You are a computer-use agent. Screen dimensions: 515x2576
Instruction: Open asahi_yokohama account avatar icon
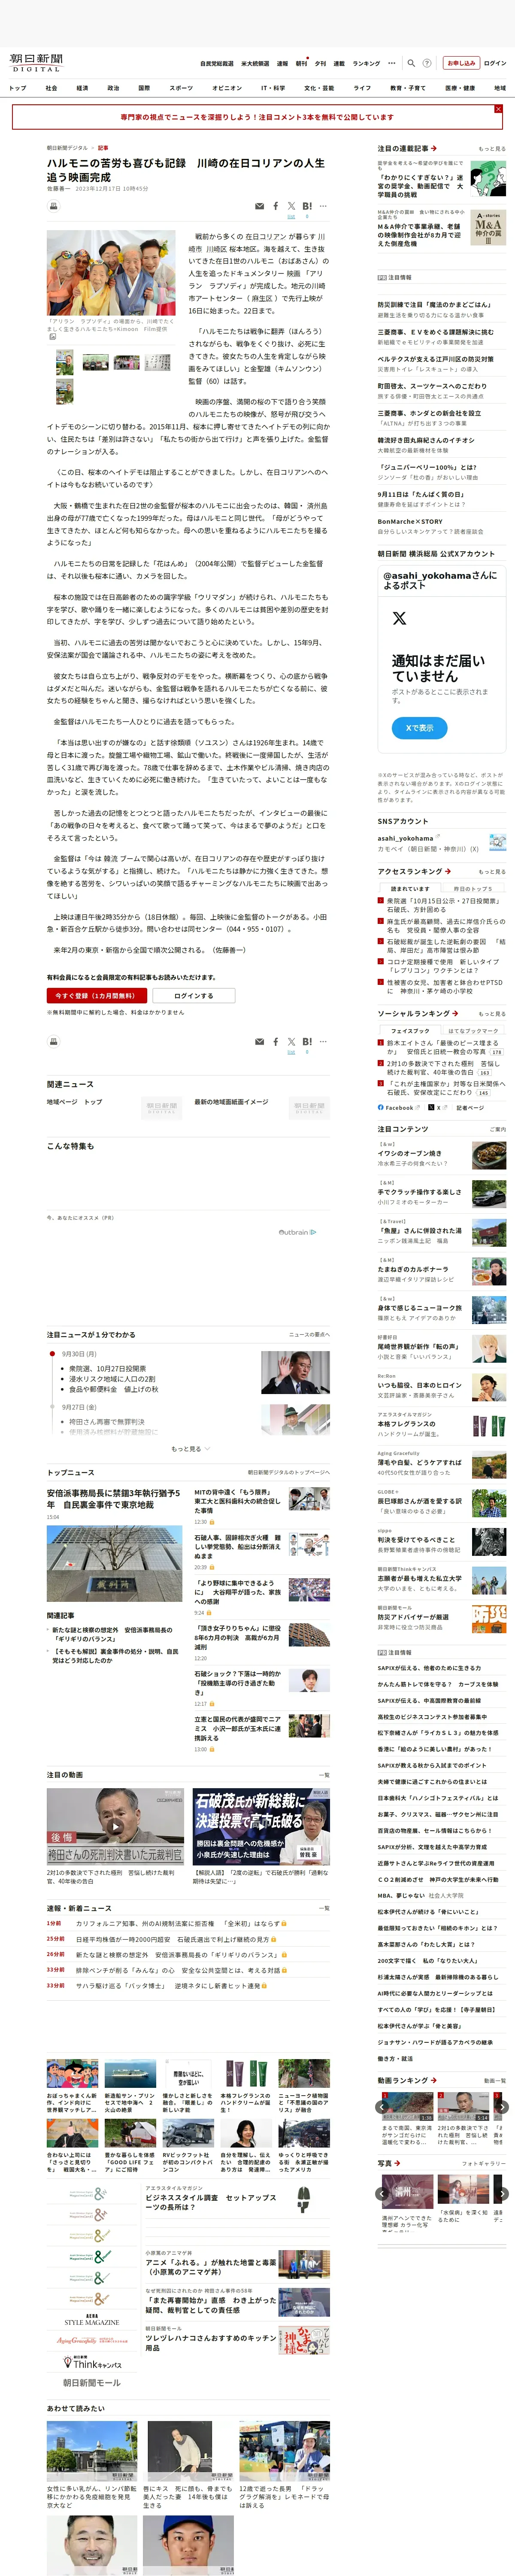pyautogui.click(x=497, y=842)
